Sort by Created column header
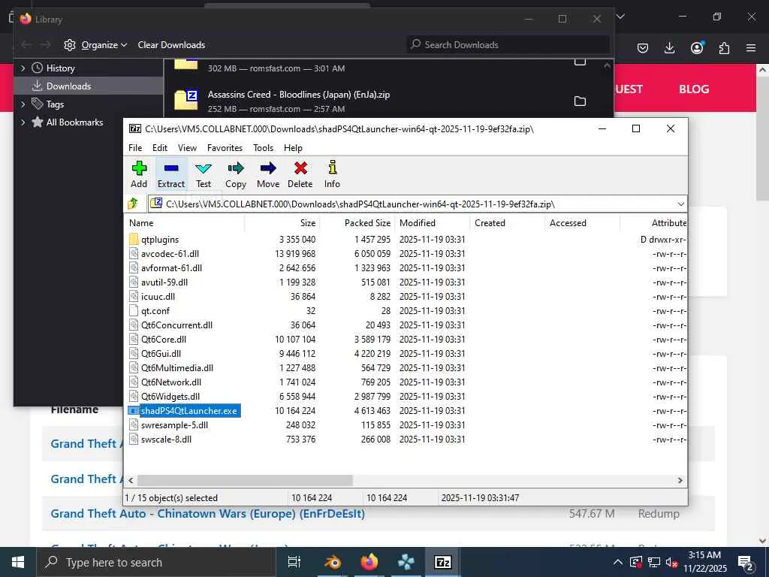Viewport: 769px width, 577px height. (x=507, y=222)
